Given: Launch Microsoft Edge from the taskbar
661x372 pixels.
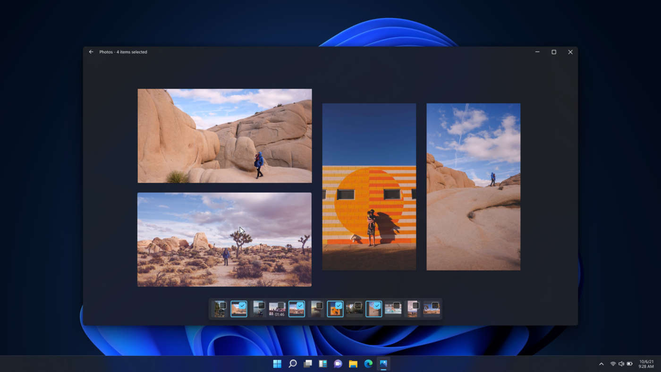Looking at the screenshot, I should click(368, 364).
